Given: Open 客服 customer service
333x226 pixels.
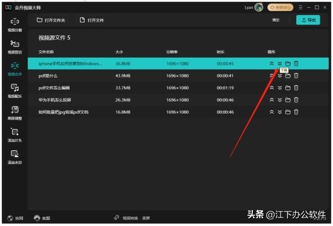Looking at the screenshot, I should [42, 218].
